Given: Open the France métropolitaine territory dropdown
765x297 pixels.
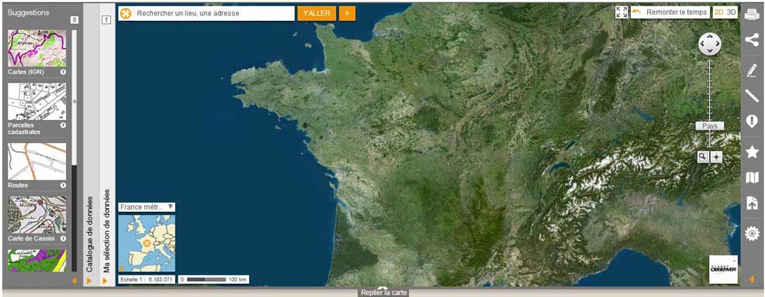Looking at the screenshot, I should click(147, 207).
